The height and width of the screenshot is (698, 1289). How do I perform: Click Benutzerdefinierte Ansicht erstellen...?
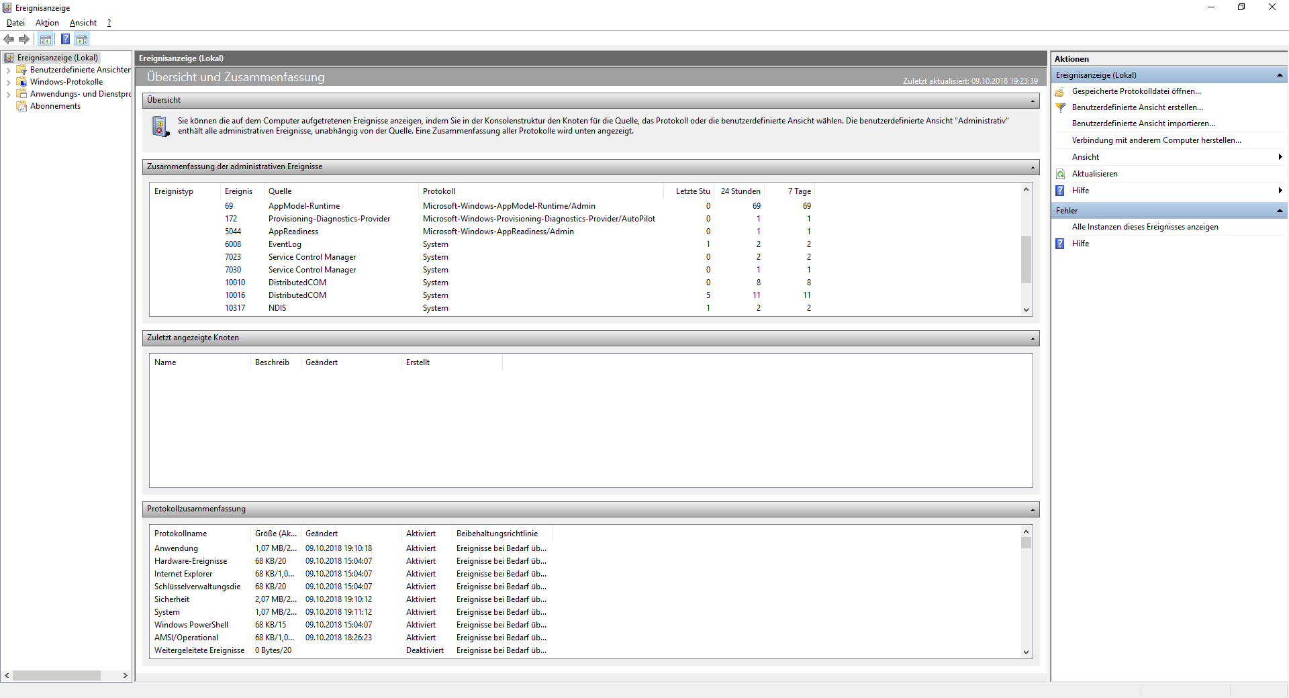pos(1137,107)
